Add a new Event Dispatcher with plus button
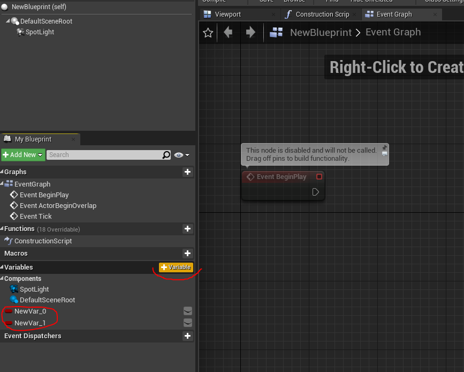This screenshot has height=372, width=464. click(x=187, y=336)
